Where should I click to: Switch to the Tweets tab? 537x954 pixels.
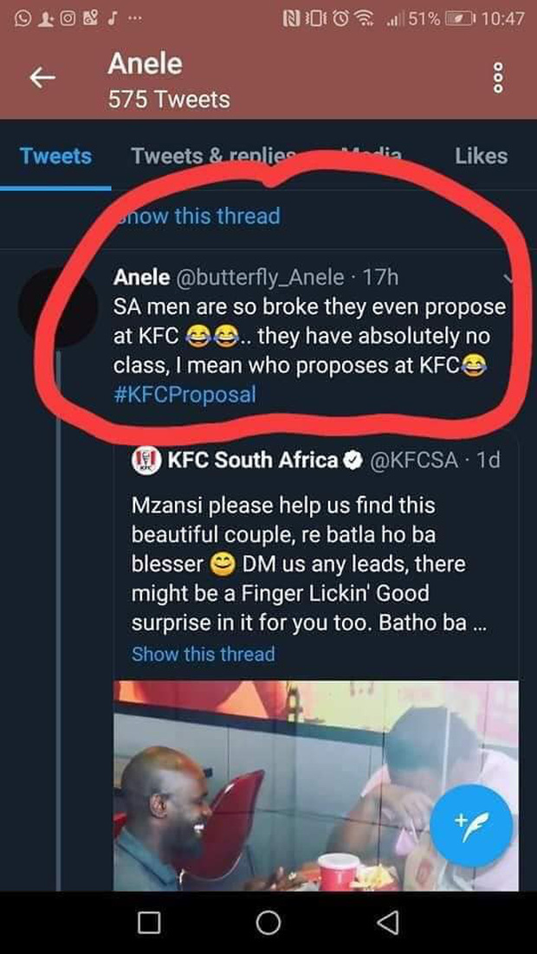click(x=55, y=156)
